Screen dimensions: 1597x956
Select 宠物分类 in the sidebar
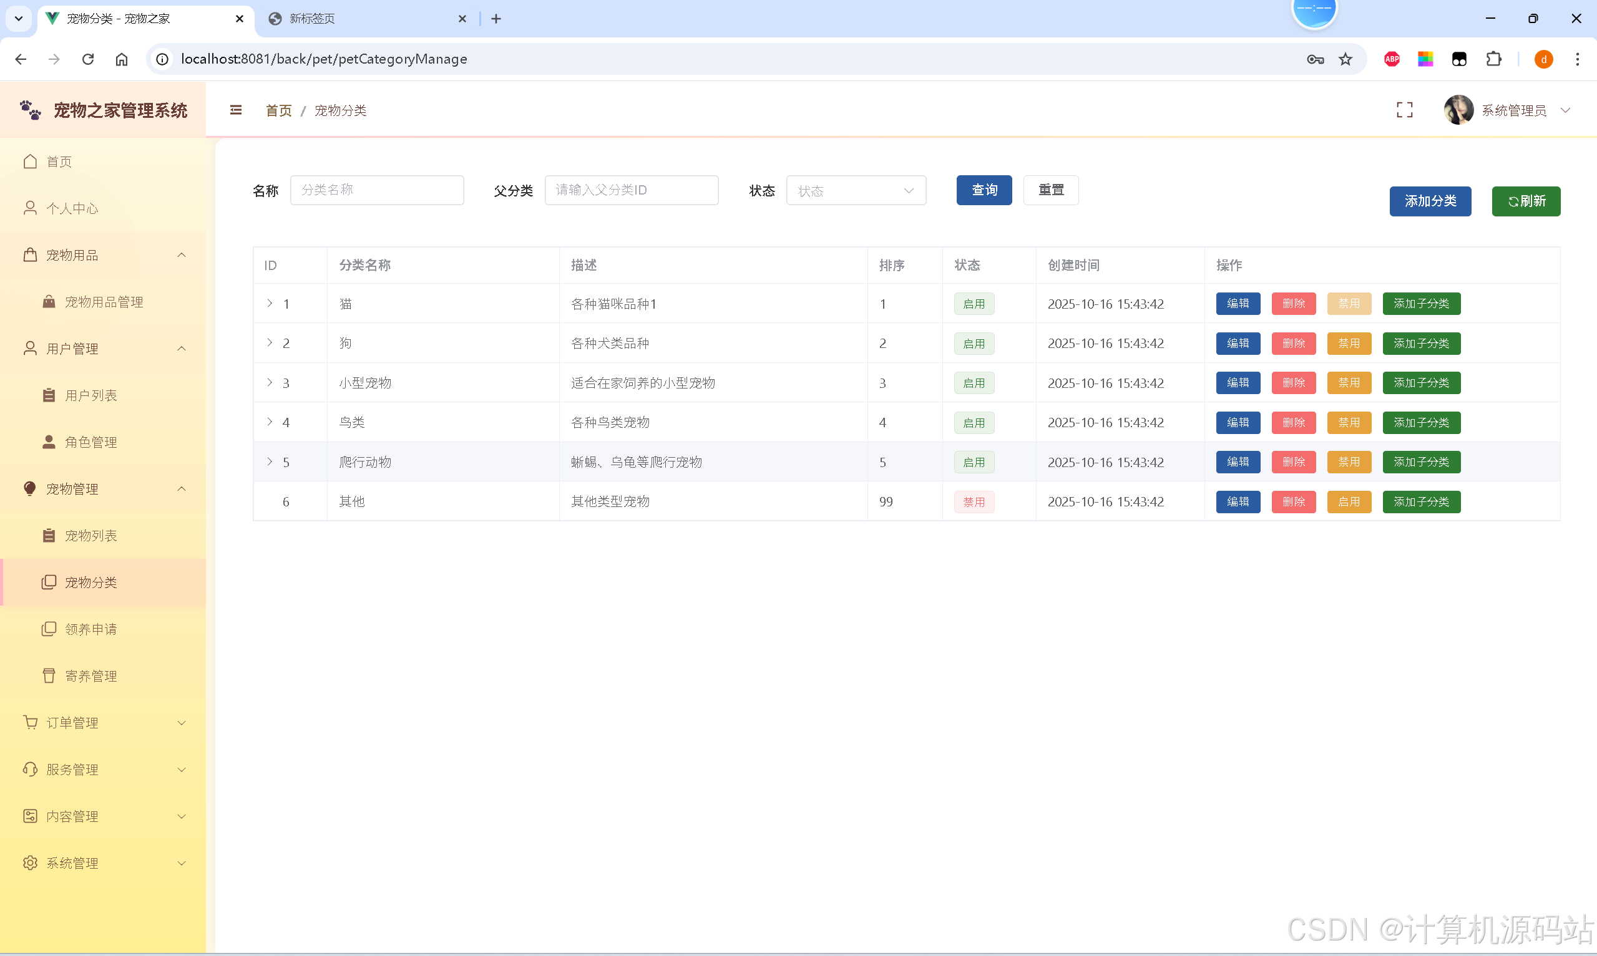tap(103, 582)
